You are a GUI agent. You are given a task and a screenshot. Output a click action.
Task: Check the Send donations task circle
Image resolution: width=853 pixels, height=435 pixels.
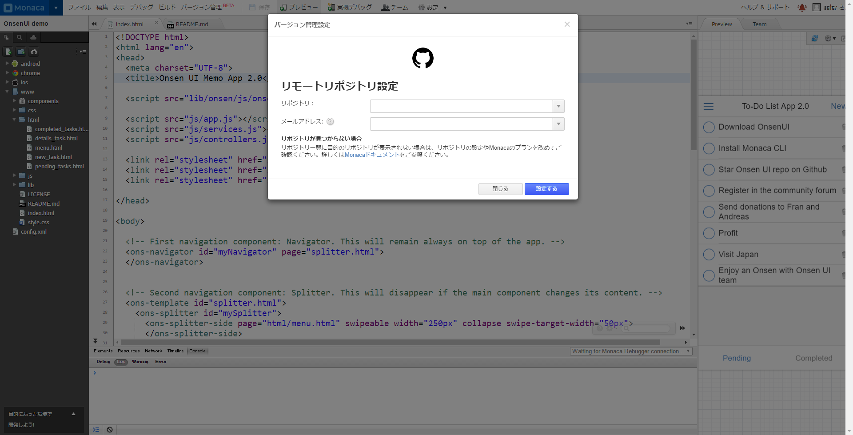pos(709,212)
